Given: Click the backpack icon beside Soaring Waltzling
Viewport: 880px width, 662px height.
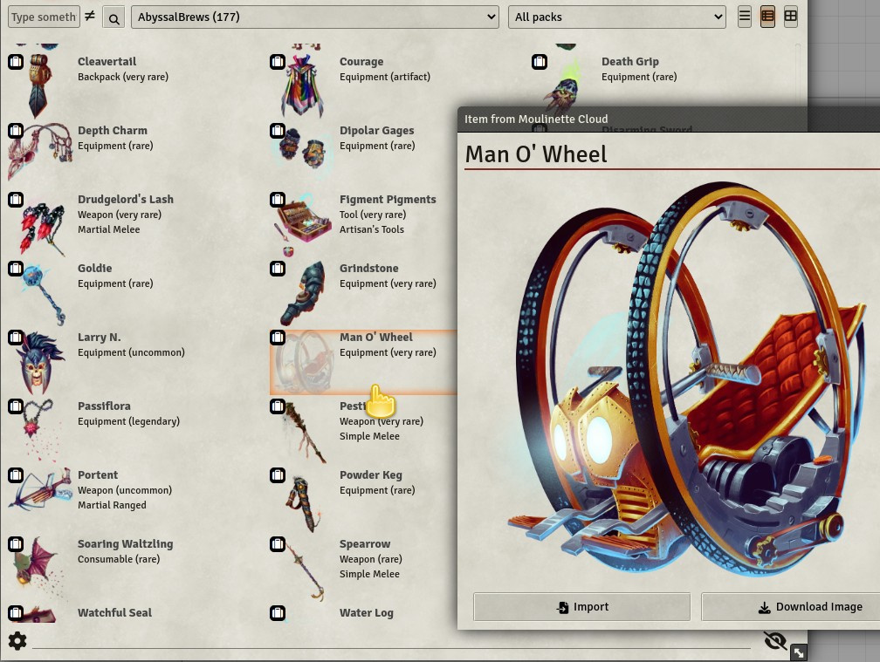Looking at the screenshot, I should point(16,544).
